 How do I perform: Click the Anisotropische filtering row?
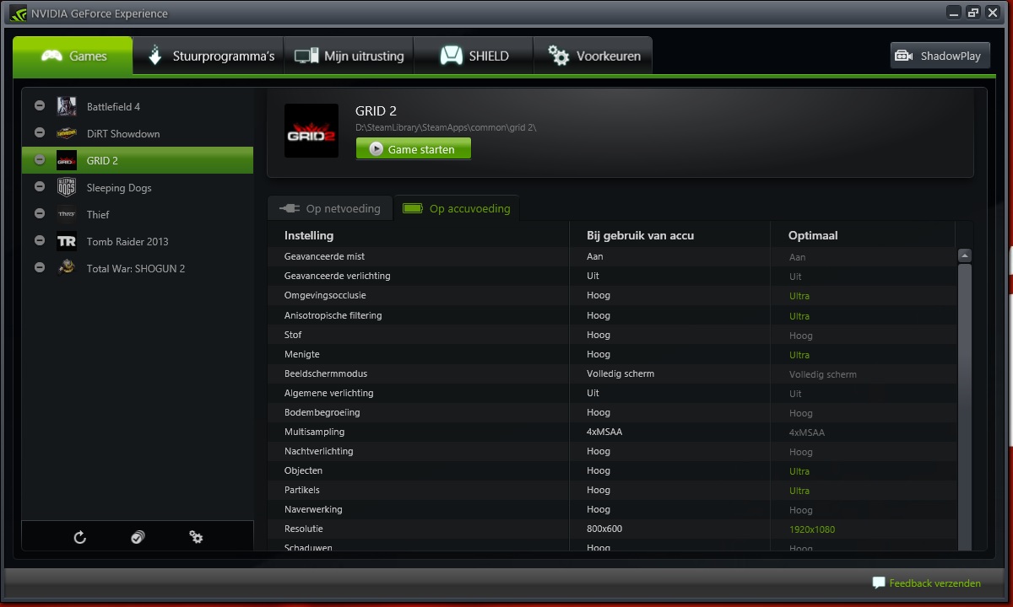pos(612,315)
